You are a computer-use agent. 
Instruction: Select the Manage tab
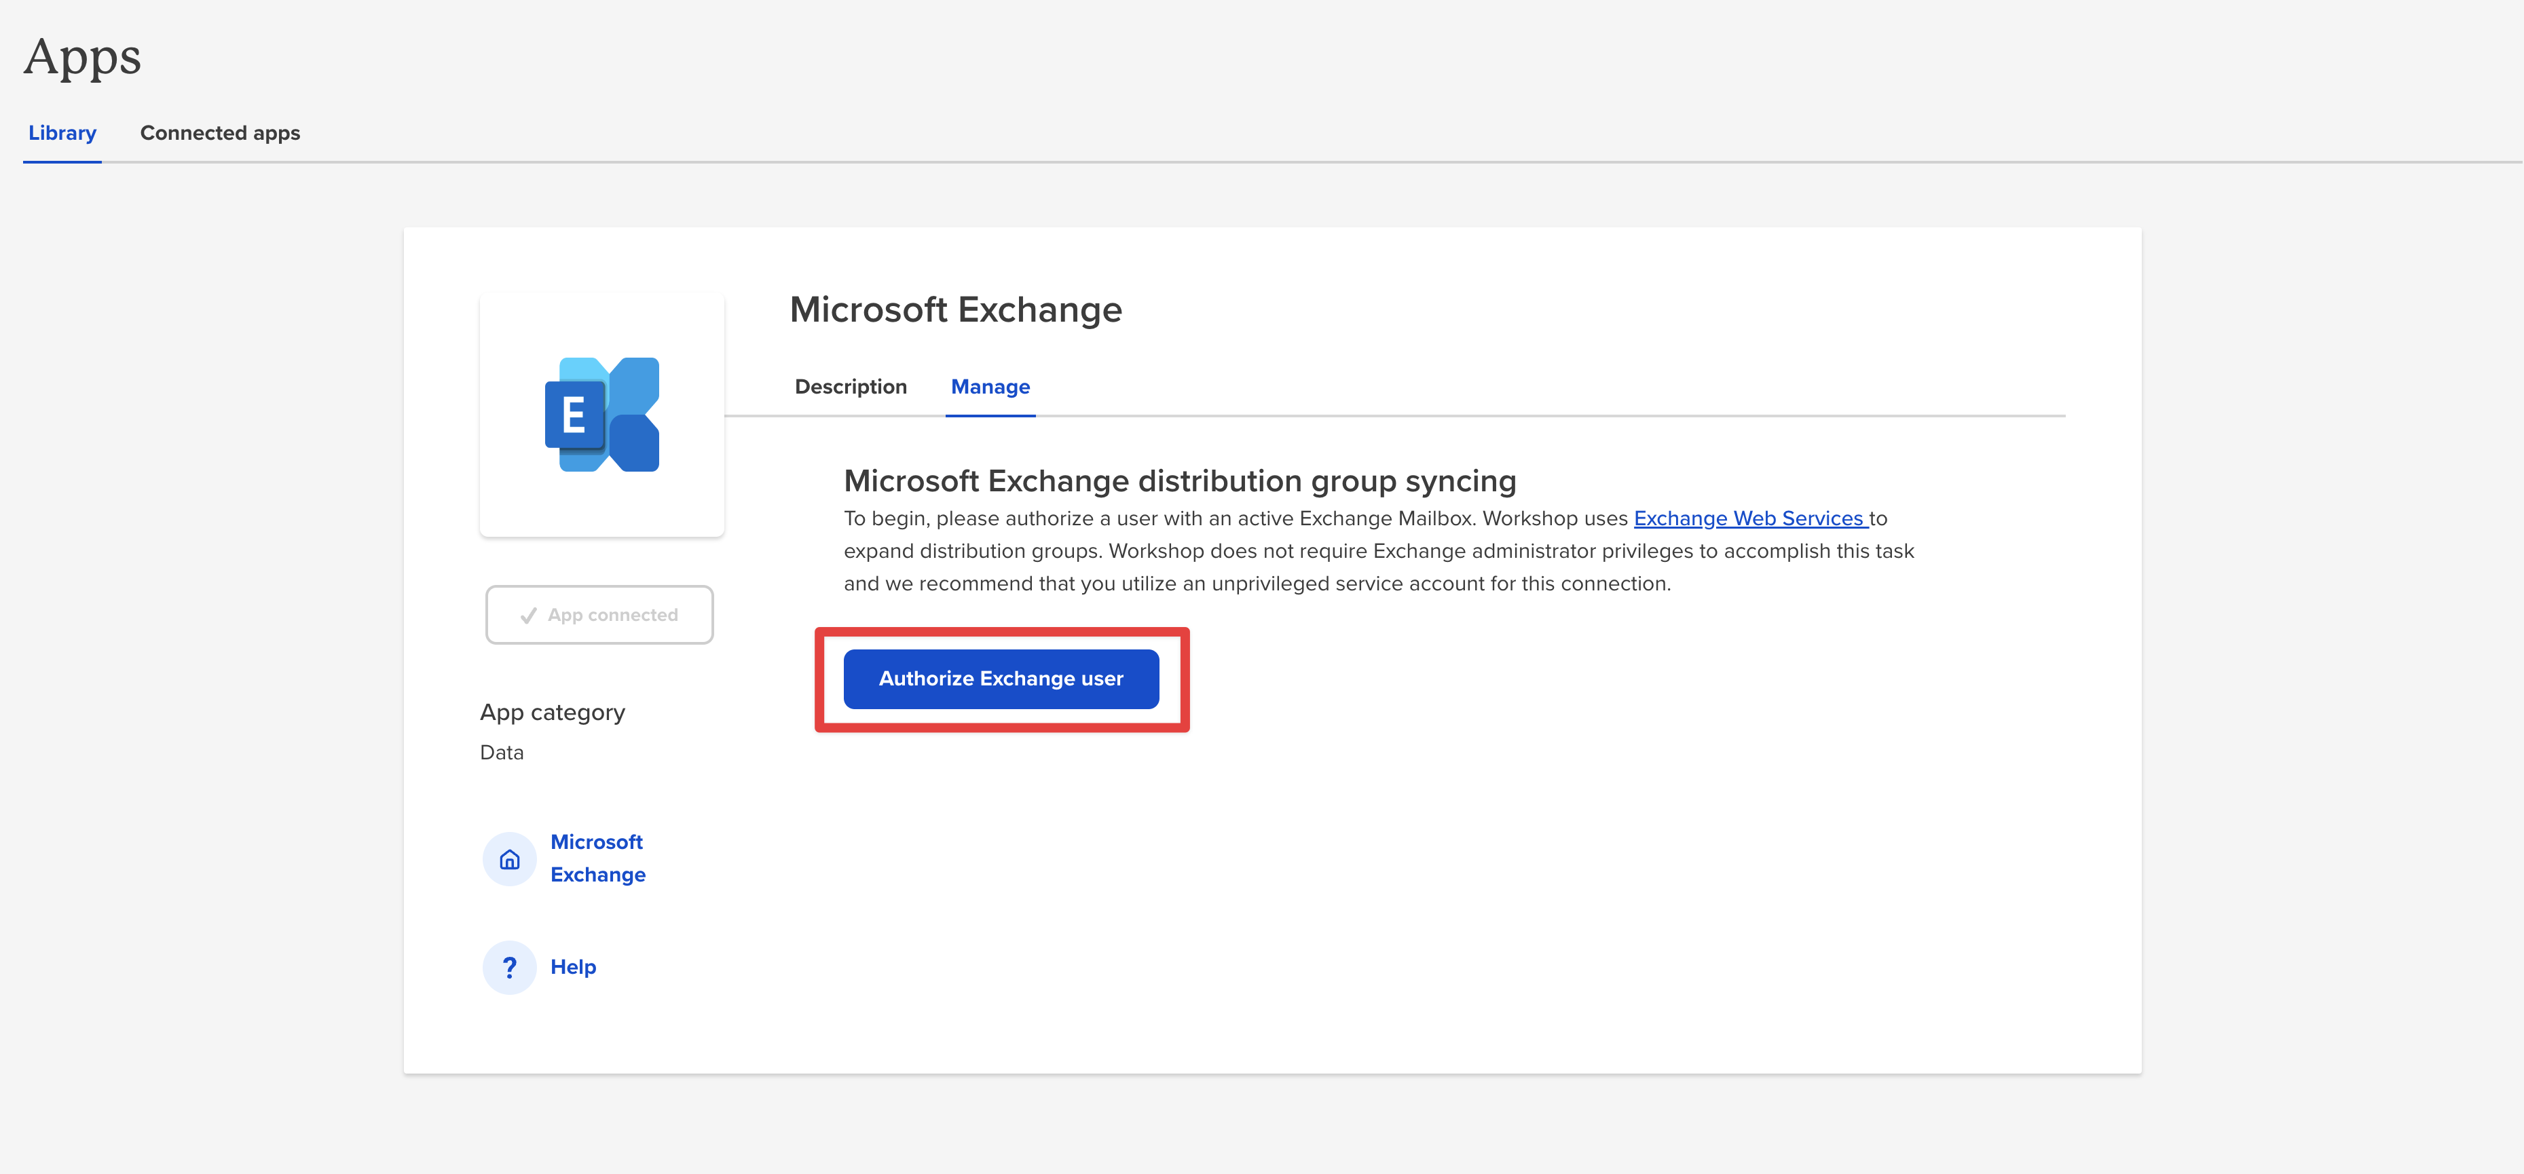pyautogui.click(x=990, y=387)
